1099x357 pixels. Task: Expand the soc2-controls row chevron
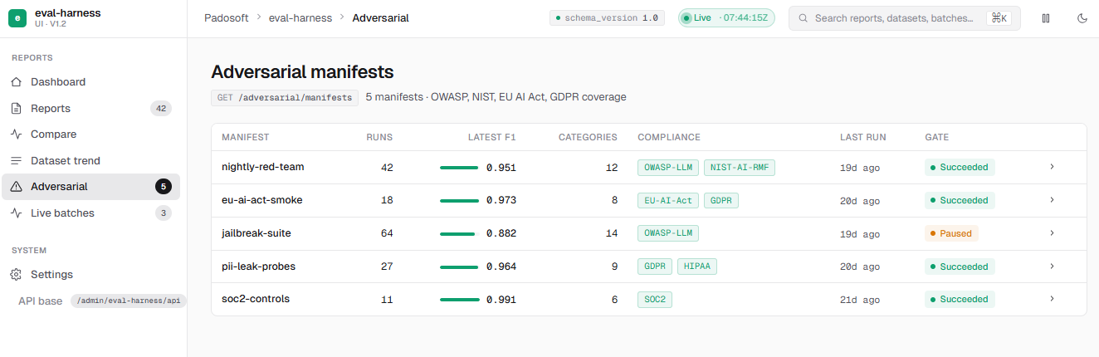pyautogui.click(x=1052, y=299)
